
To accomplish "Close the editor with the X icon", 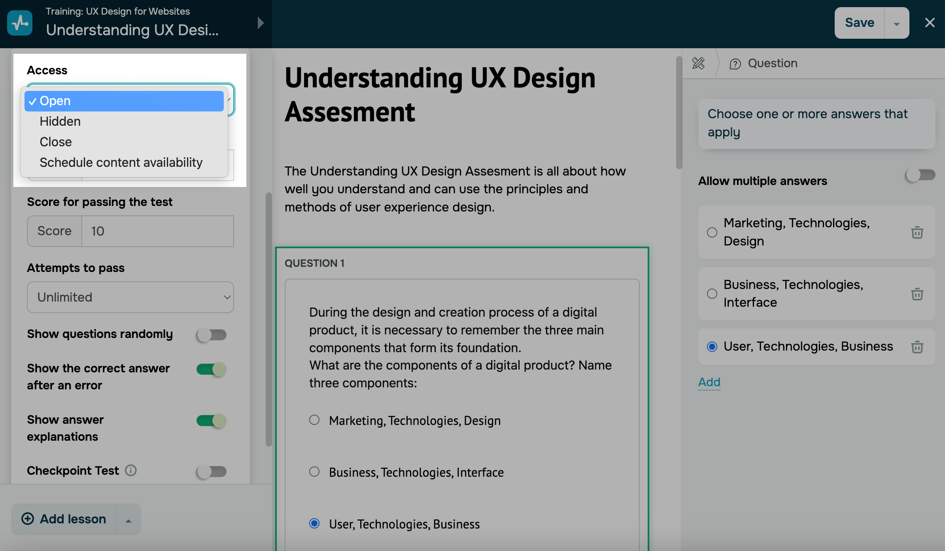I will click(x=930, y=23).
